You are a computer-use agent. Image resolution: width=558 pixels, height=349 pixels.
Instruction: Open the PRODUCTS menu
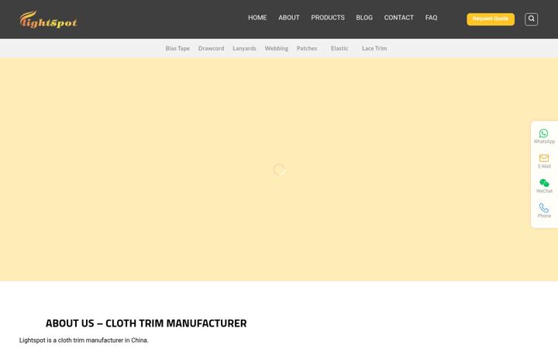click(328, 18)
